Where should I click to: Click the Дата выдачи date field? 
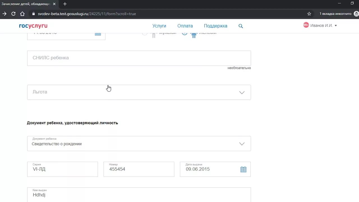[x=215, y=169]
